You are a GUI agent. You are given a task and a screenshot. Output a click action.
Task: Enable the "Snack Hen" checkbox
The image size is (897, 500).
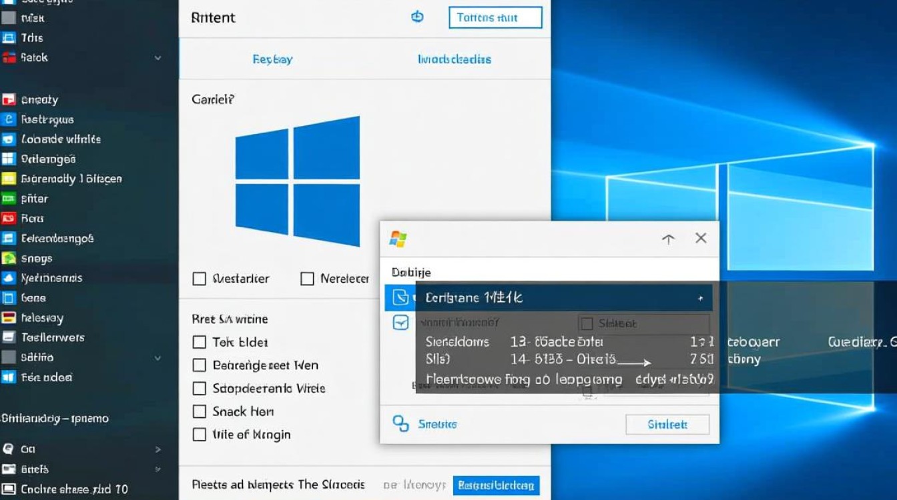tap(199, 412)
